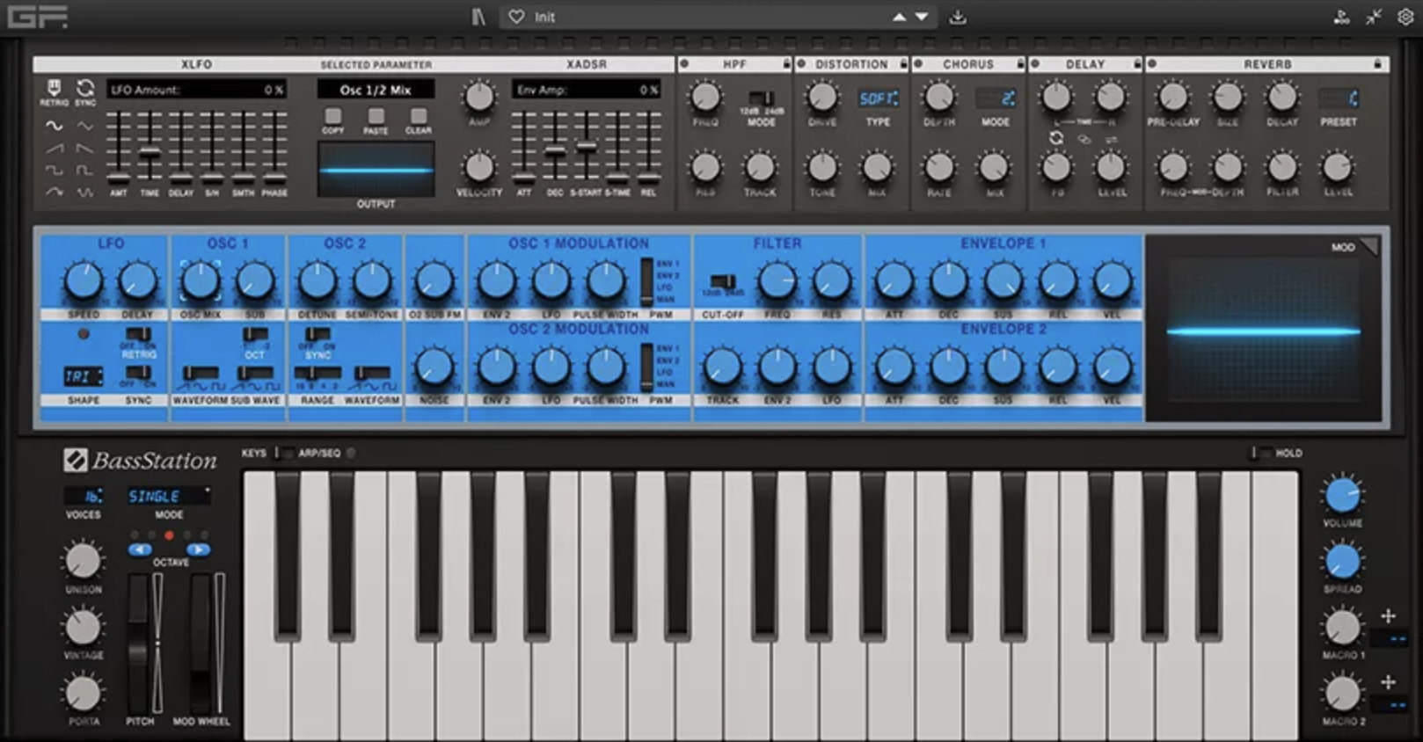Select next preset with down arrow

[922, 17]
